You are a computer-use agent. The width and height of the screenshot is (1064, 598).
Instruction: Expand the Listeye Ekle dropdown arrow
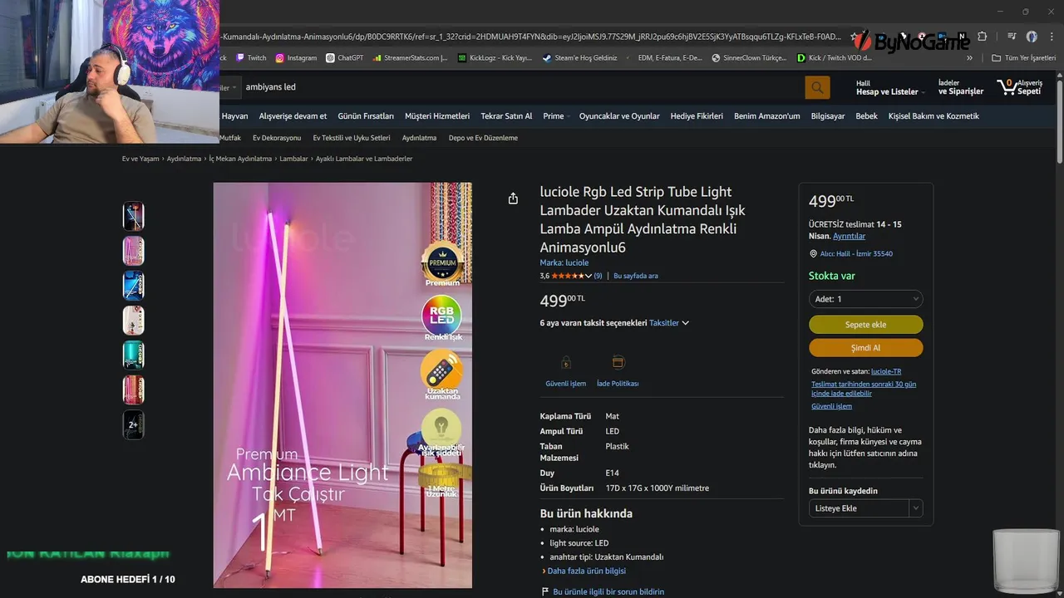point(915,508)
